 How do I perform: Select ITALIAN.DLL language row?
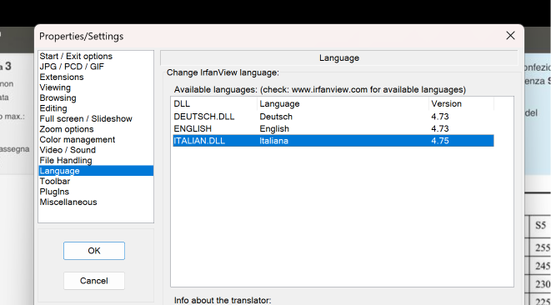coord(333,141)
